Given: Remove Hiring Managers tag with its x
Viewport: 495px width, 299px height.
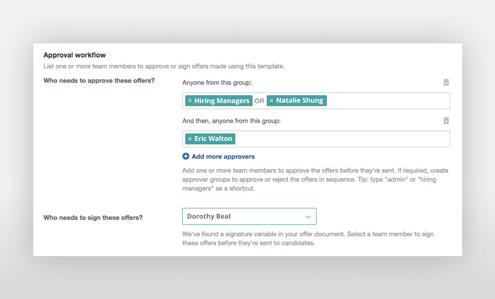Looking at the screenshot, I should coord(190,101).
